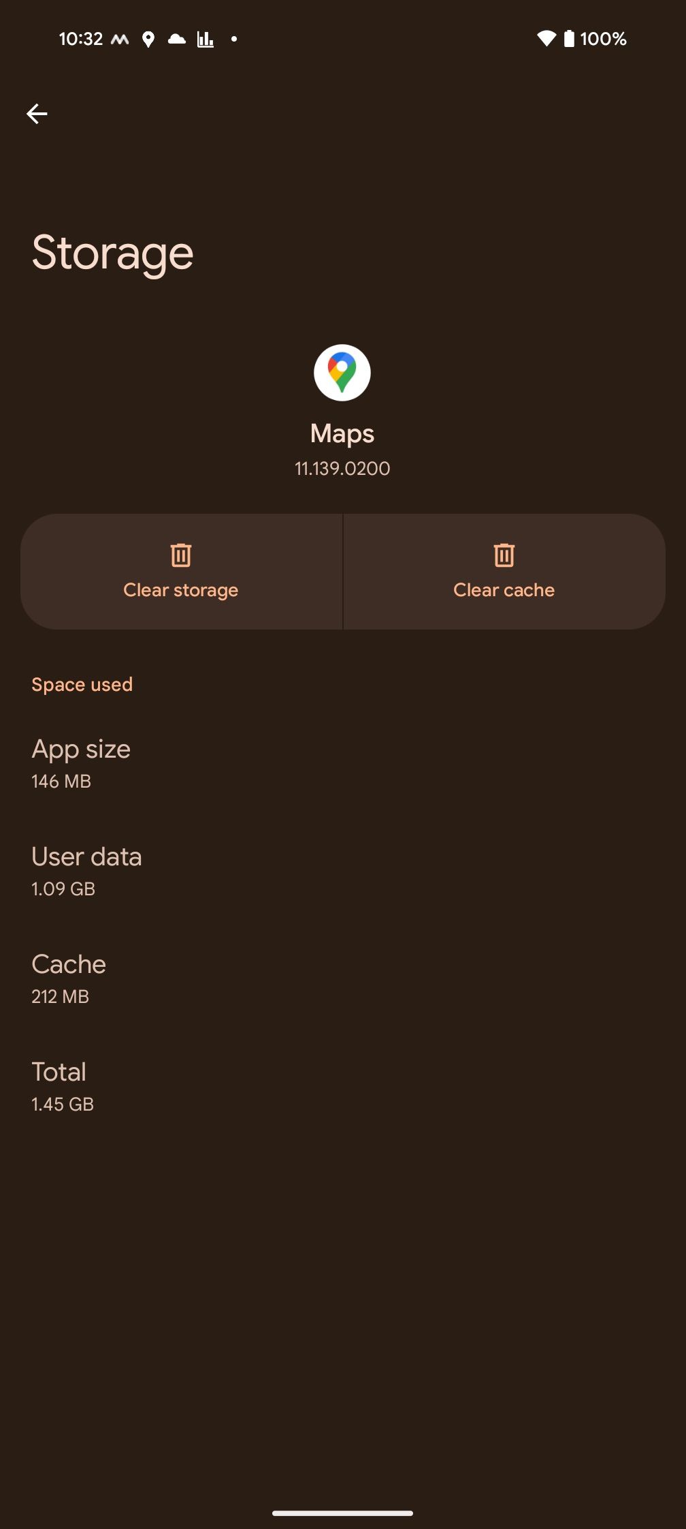The image size is (686, 1529).
Task: Click the back arrow icon
Action: [37, 113]
